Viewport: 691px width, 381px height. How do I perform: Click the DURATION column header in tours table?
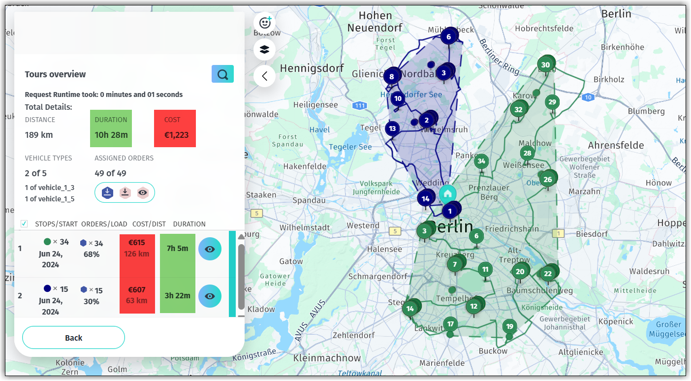tap(189, 224)
